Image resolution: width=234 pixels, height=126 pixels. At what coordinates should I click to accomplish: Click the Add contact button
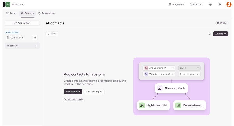pos(22,23)
